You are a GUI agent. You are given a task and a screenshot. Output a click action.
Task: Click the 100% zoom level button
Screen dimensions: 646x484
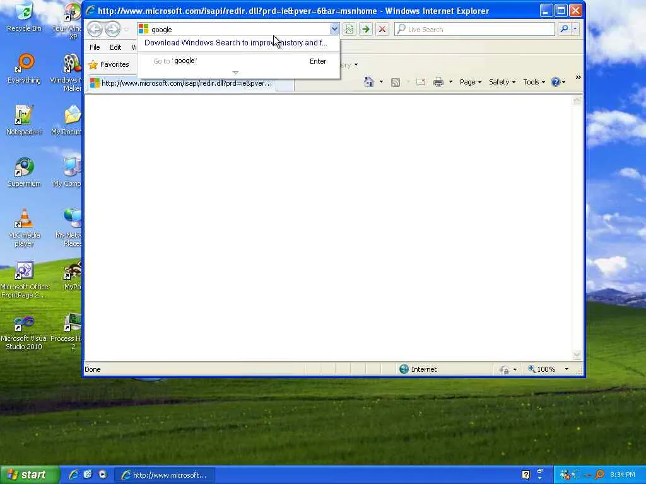[x=542, y=369]
